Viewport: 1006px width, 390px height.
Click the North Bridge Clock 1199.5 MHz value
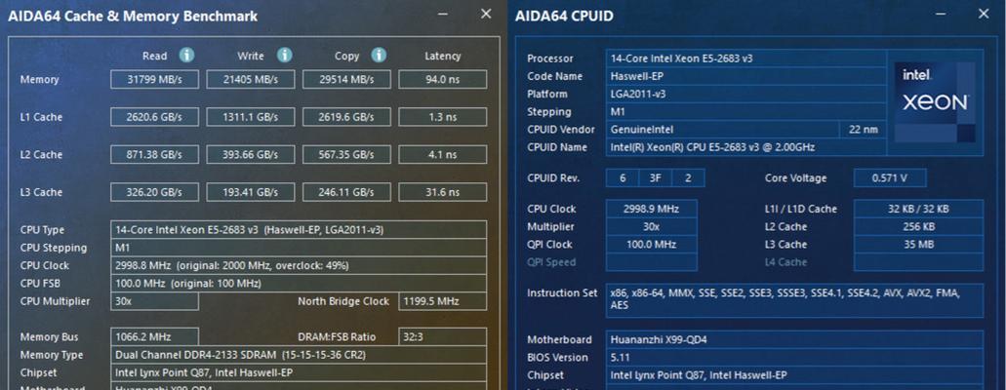pos(443,301)
